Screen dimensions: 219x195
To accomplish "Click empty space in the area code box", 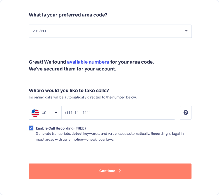I will click(115, 31).
